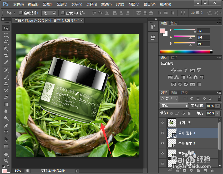Open the 文件(F) menu
This screenshot has width=223, height=174.
tap(18, 4)
